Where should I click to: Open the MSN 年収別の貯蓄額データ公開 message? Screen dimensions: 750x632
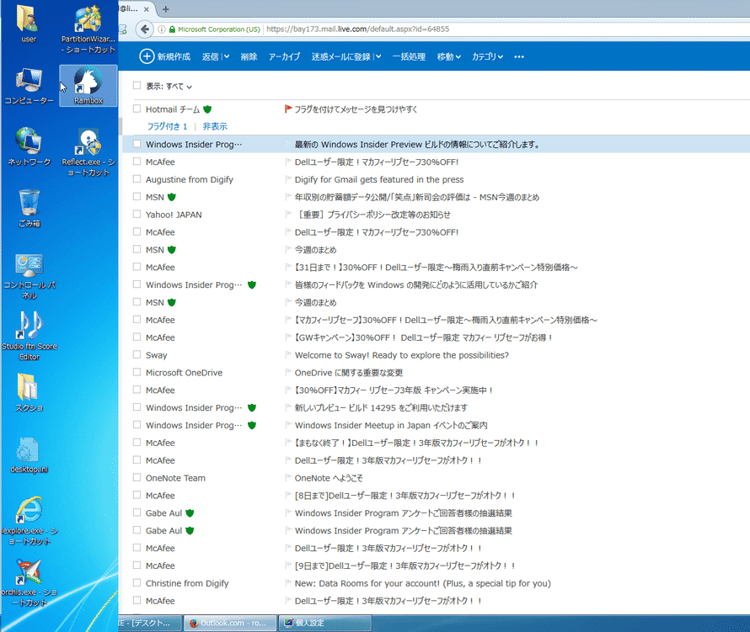[417, 197]
